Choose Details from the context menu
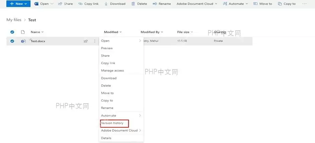The width and height of the screenshot is (315, 143). pyautogui.click(x=121, y=138)
